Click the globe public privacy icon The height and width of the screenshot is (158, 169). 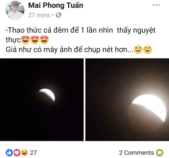tap(59, 15)
